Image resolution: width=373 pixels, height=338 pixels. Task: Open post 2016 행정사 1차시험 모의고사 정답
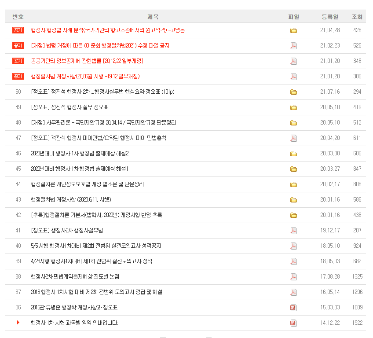pyautogui.click(x=97, y=292)
